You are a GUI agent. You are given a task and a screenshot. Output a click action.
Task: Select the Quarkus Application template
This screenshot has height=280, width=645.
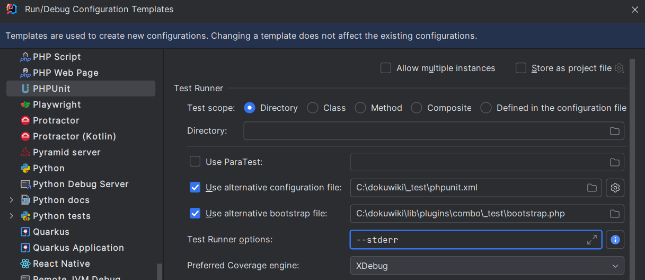coord(78,248)
